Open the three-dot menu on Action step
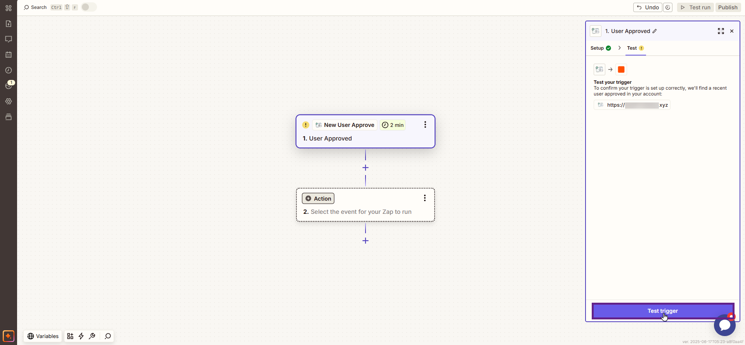 pos(425,198)
